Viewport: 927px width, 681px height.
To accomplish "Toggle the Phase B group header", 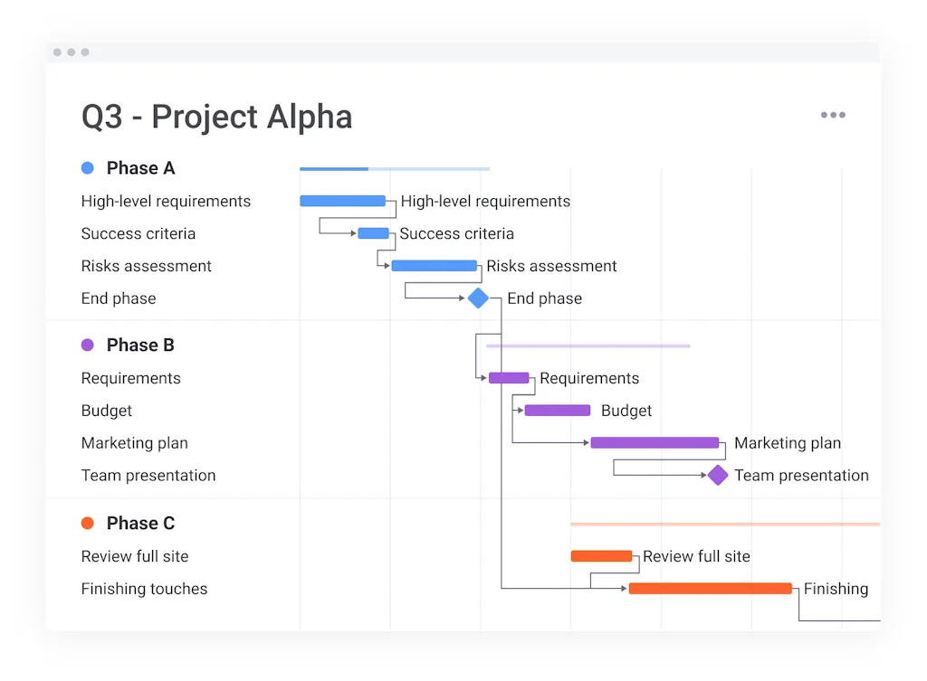I will [x=140, y=345].
